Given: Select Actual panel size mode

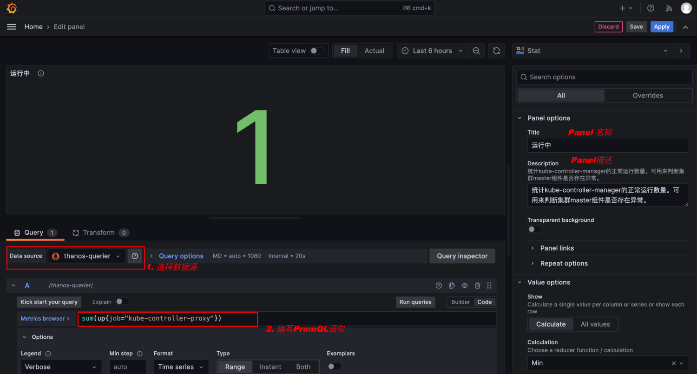Looking at the screenshot, I should click(375, 51).
